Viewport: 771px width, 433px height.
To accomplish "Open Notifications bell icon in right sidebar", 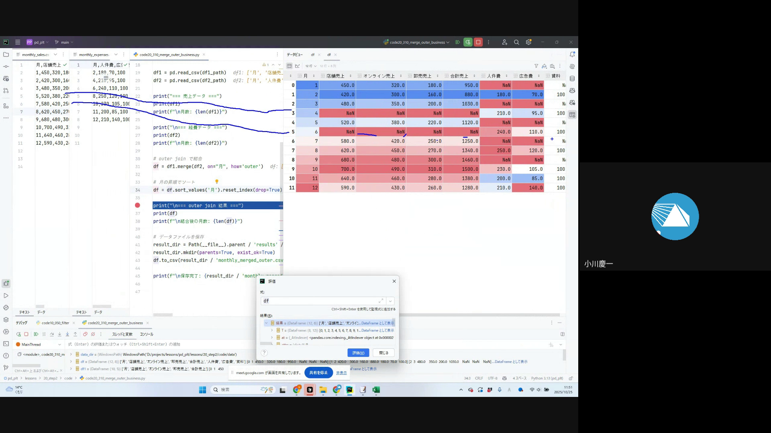I will pos(572,55).
